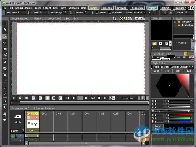
Task: Click the pause button in viewer
Action: [x=80, y=98]
